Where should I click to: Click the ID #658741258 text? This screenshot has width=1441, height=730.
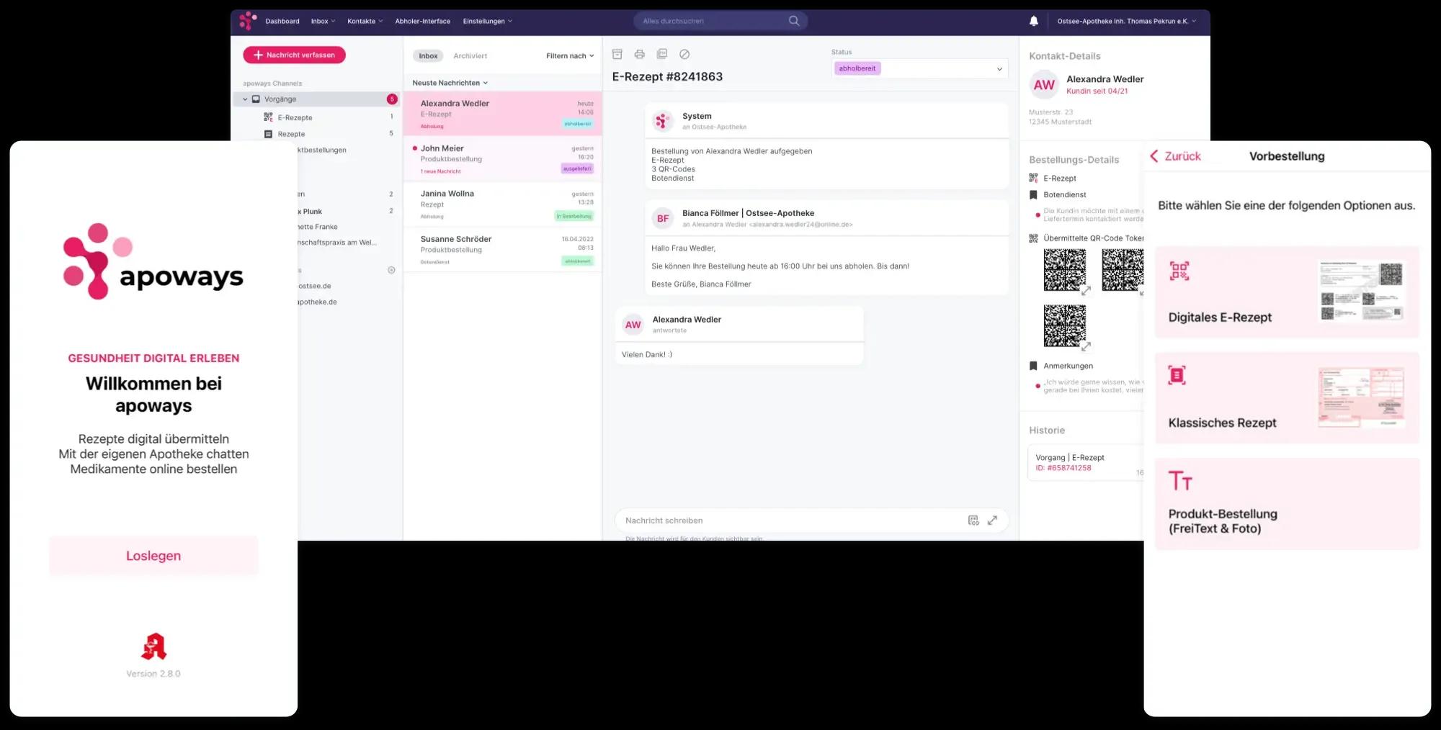(1063, 468)
